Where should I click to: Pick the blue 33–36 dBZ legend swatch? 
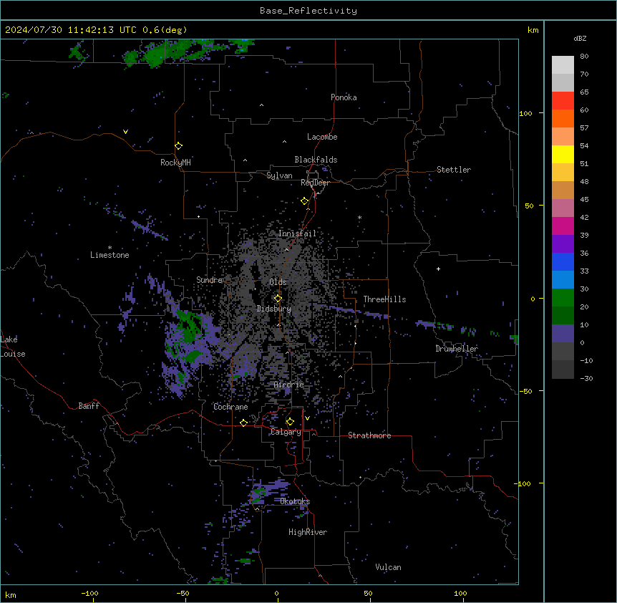(x=563, y=261)
